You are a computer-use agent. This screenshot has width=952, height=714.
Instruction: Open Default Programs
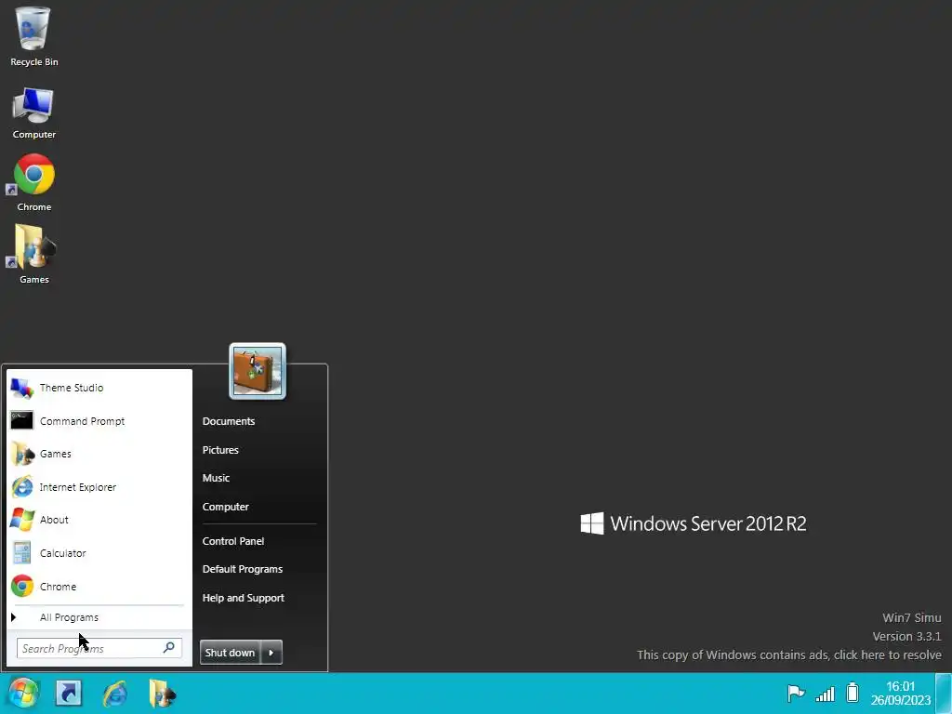pos(243,569)
